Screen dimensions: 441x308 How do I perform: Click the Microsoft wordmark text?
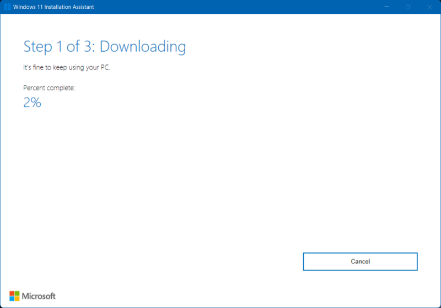39,296
